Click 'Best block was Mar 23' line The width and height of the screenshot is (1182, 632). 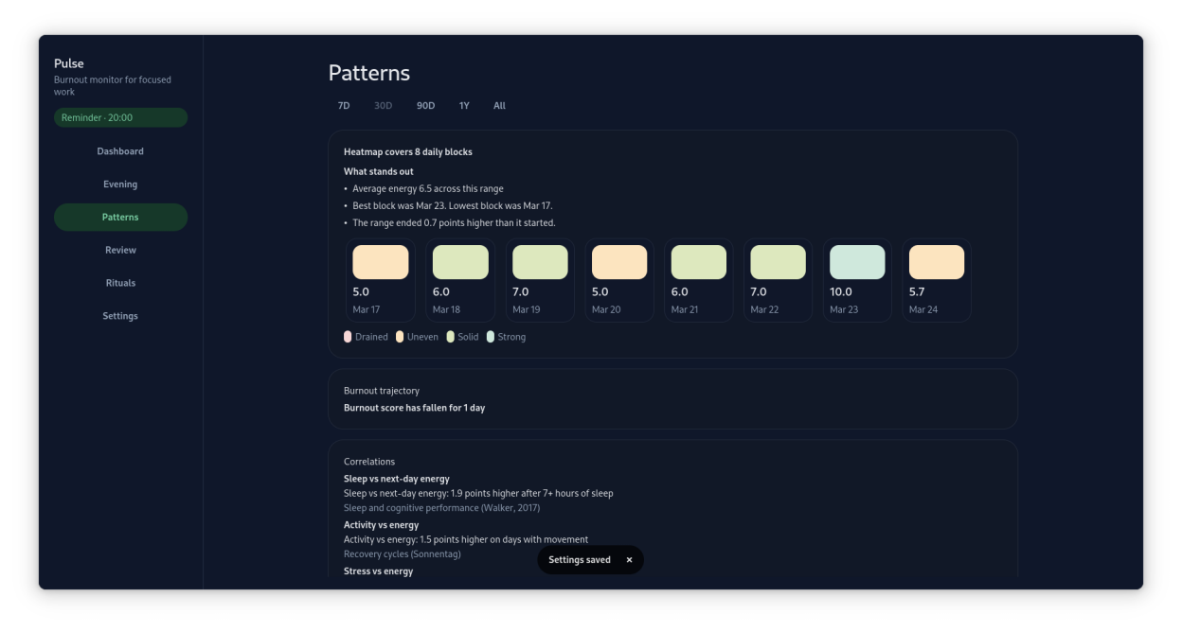(x=453, y=206)
